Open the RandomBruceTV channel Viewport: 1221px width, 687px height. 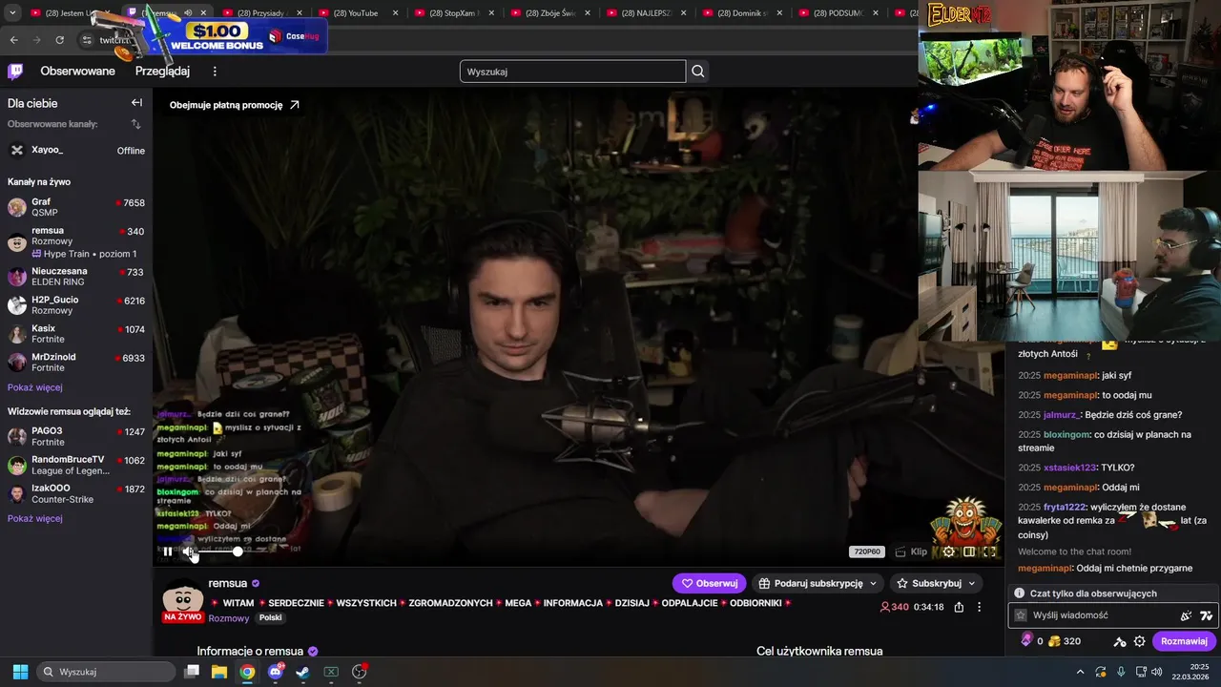76,465
